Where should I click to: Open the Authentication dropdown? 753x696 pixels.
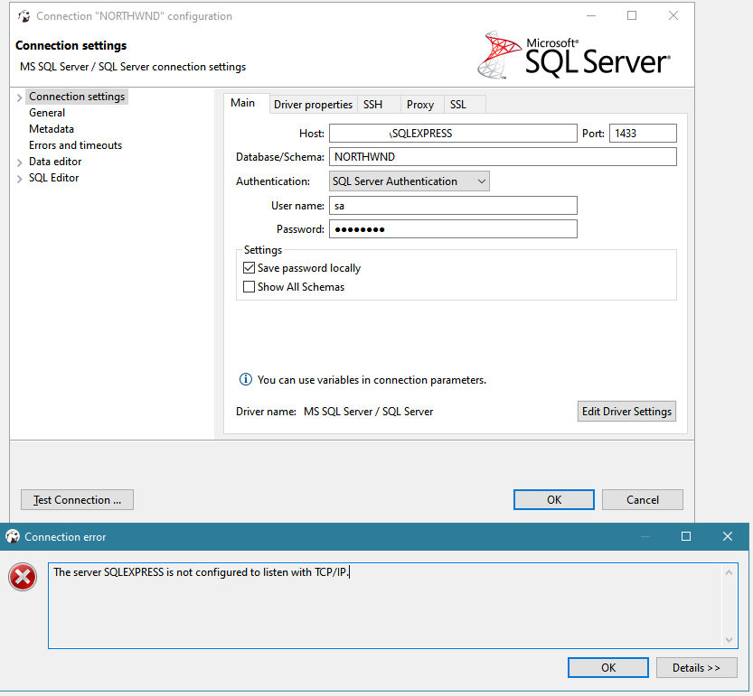click(409, 181)
